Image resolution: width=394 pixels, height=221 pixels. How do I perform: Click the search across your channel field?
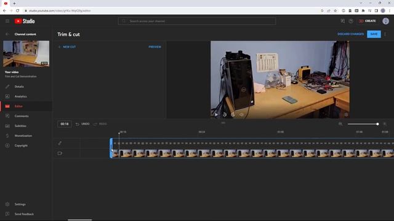tap(197, 21)
